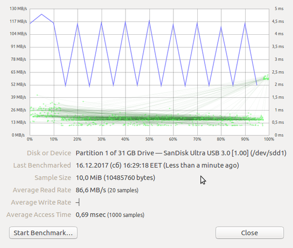
Task: Click the 'Sample Size' label
Action: (53, 178)
